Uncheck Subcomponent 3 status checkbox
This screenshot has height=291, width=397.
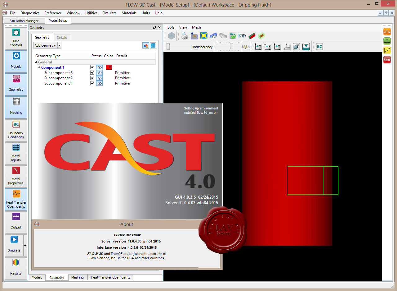coord(92,72)
